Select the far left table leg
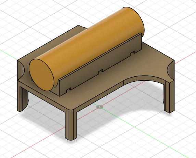This screenshot has width=196, height=158. click(x=23, y=98)
